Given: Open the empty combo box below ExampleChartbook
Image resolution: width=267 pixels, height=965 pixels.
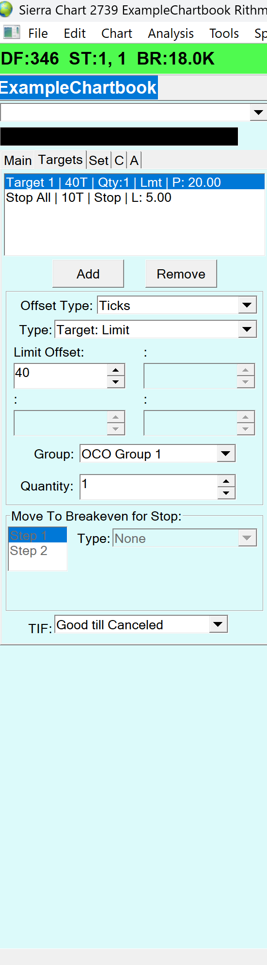Looking at the screenshot, I should click(x=133, y=112).
